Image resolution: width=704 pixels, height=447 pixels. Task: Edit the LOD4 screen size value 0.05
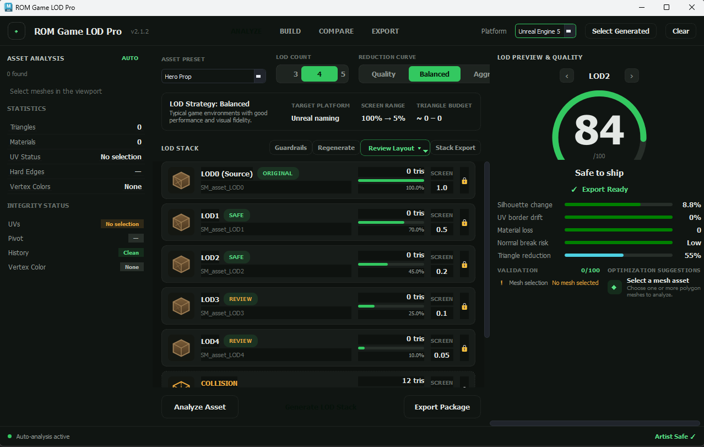point(442,355)
